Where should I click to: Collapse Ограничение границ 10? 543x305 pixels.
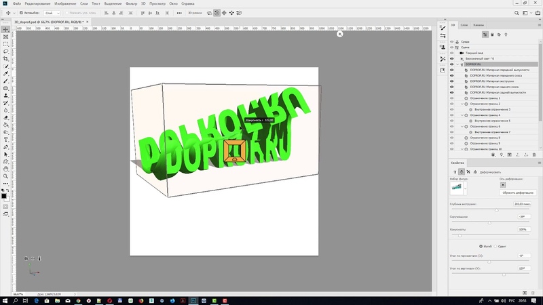462,149
